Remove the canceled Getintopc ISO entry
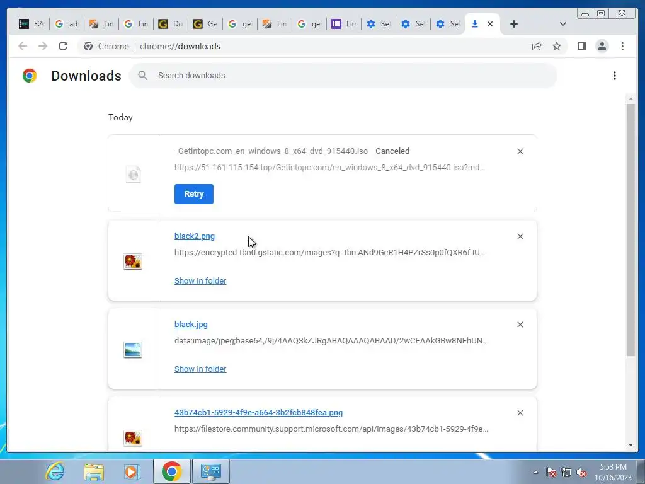This screenshot has height=484, width=645. pos(520,151)
